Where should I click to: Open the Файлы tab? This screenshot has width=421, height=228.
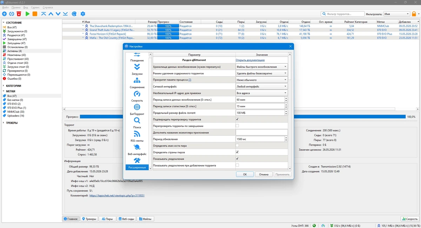(x=145, y=219)
